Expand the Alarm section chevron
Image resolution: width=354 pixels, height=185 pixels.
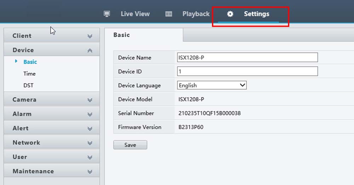tap(90, 114)
